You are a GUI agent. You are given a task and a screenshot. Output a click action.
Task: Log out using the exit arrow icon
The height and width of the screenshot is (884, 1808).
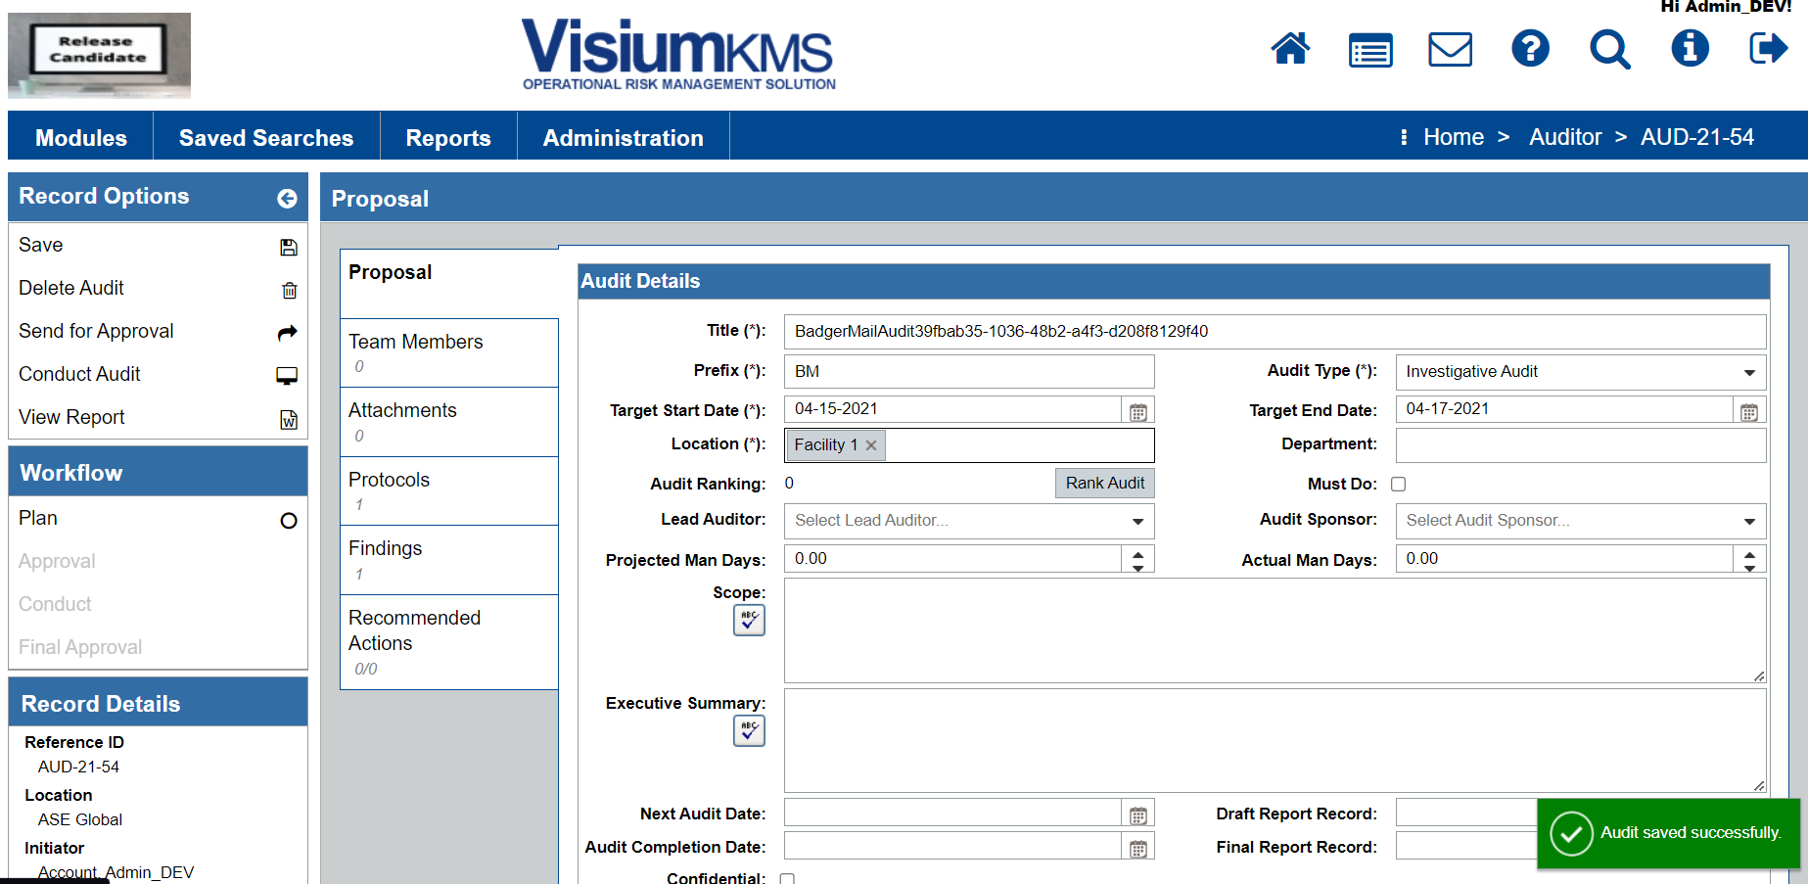coord(1769,48)
